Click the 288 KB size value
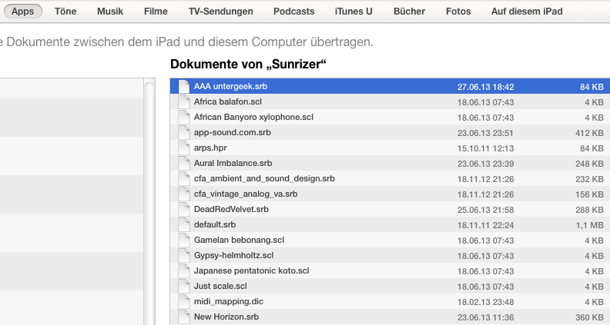The height and width of the screenshot is (325, 610). [x=589, y=210]
